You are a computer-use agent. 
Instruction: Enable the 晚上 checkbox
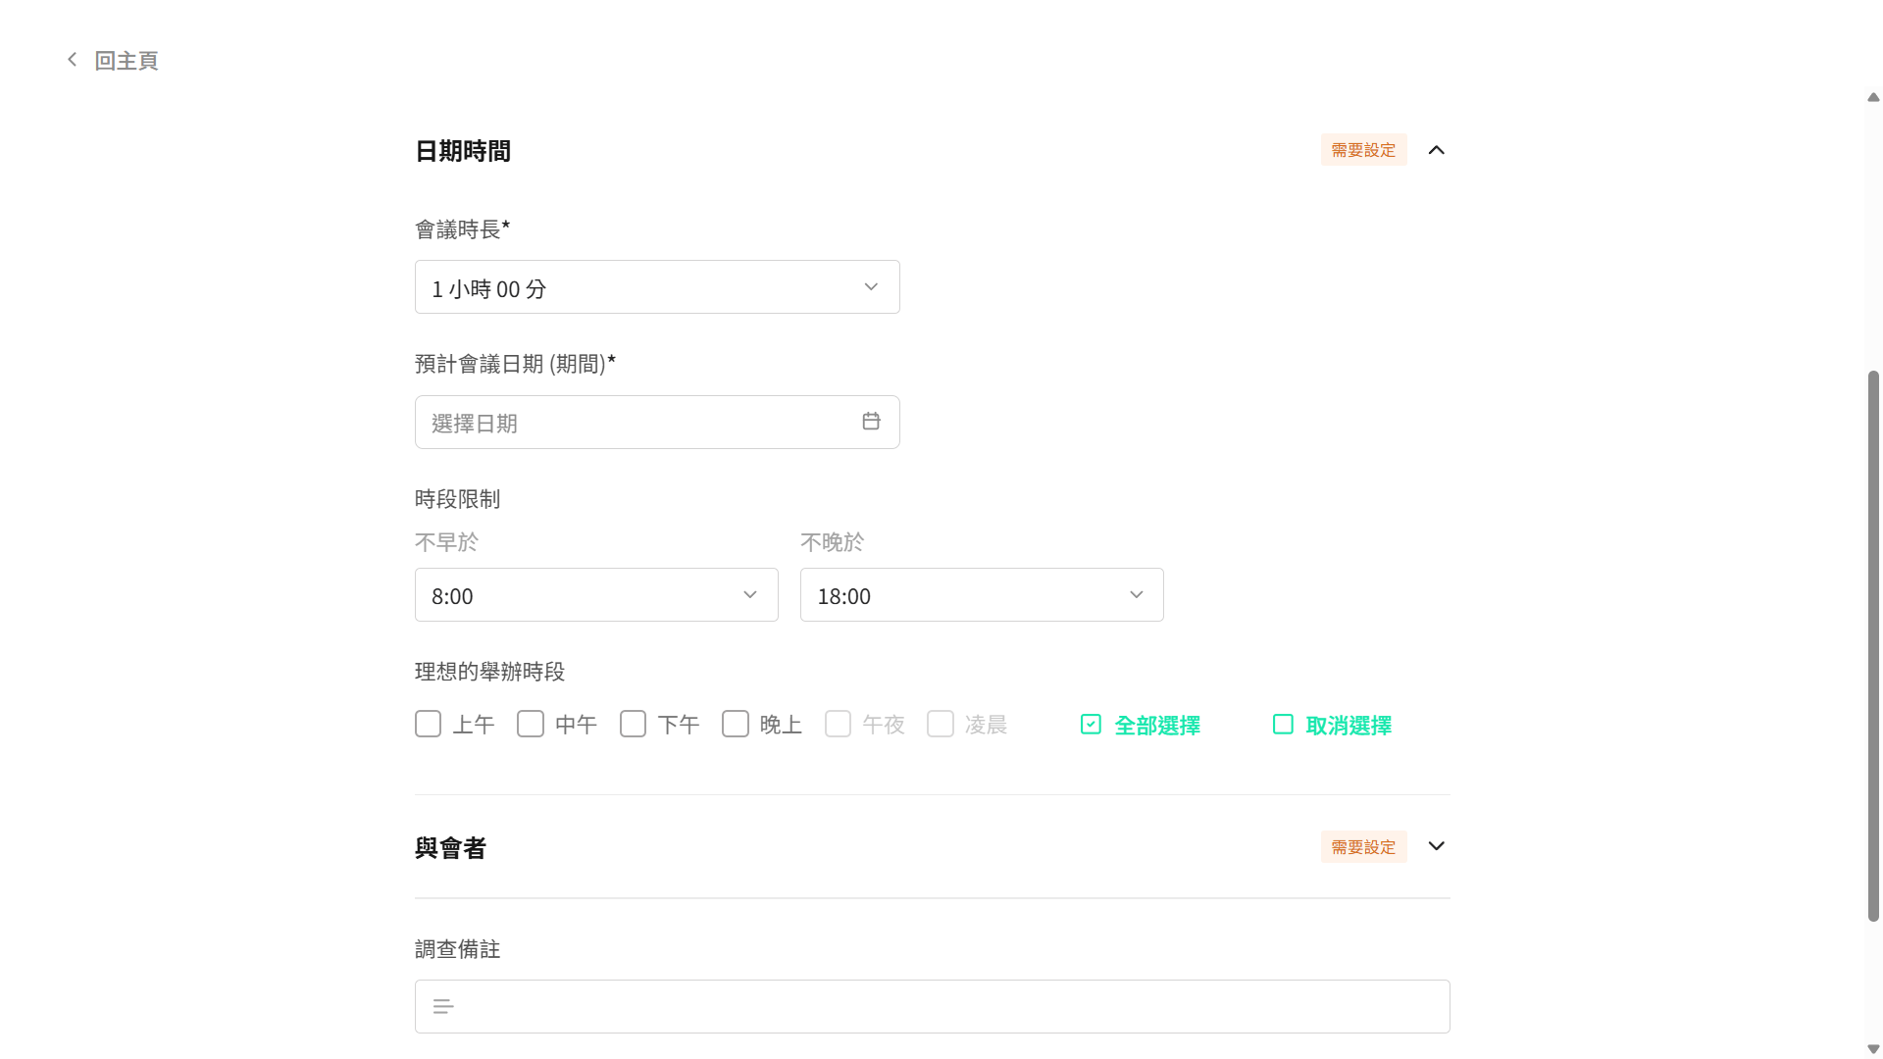point(736,725)
